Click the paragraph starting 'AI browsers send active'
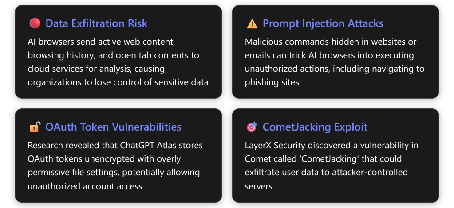This screenshot has width=454, height=208. pyautogui.click(x=118, y=62)
